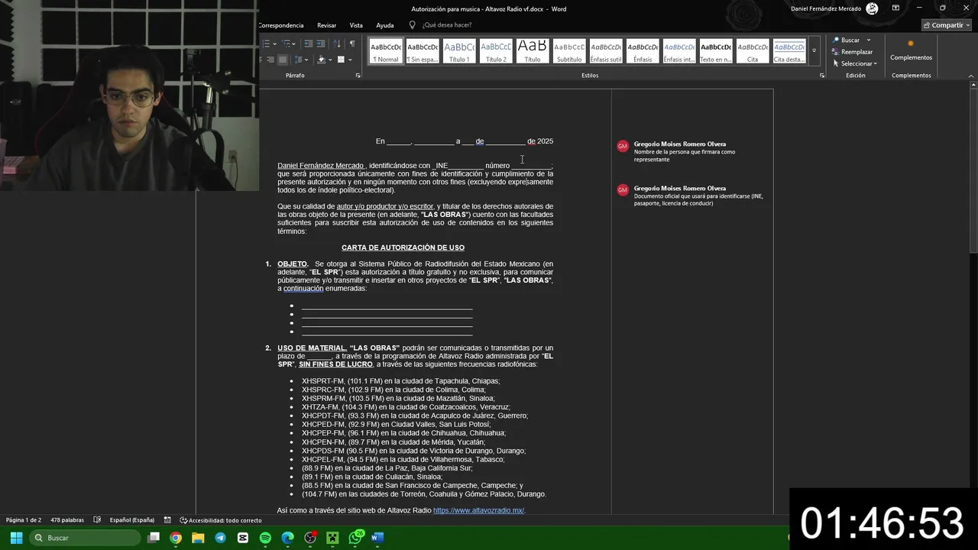The width and height of the screenshot is (978, 550).
Task: Click line and paragraph spacing icon
Action: pos(298,60)
